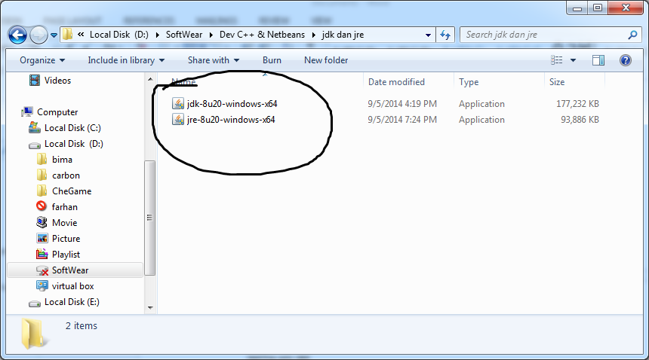
Task: Open address bar previous locations dropdown
Action: coord(429,35)
